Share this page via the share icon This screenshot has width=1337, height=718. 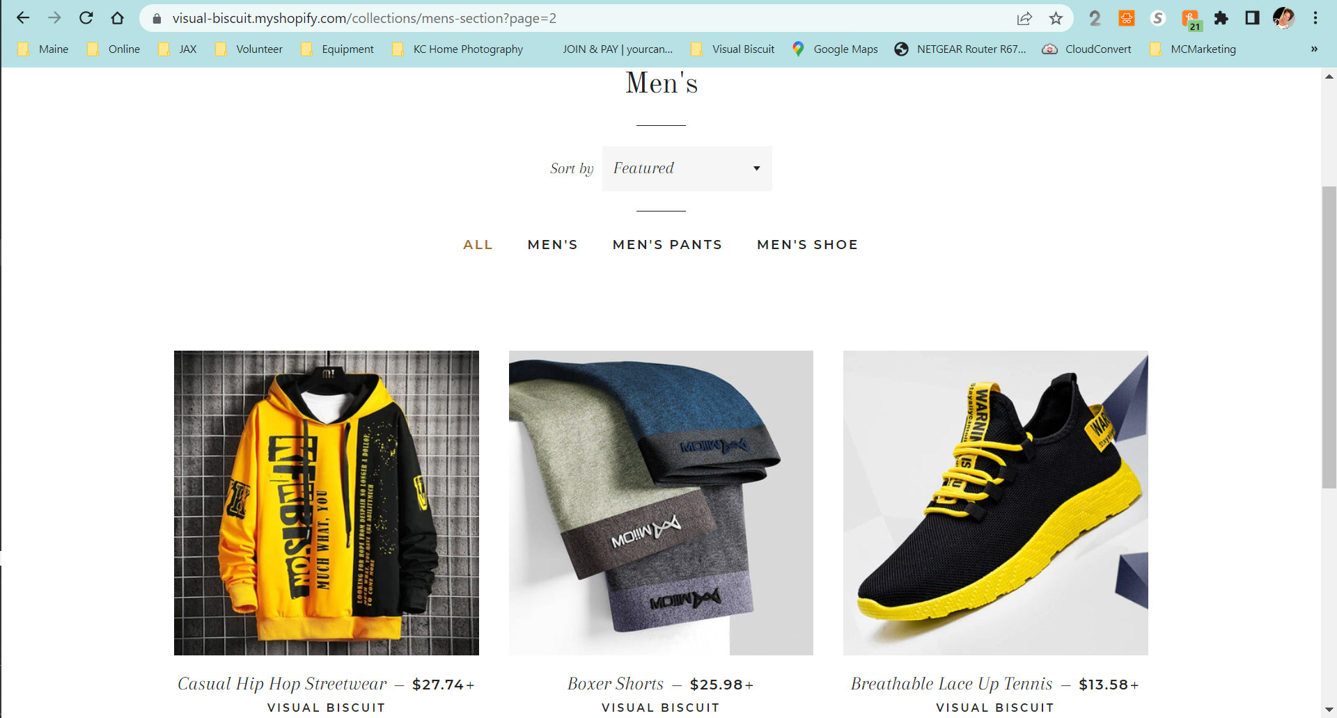pyautogui.click(x=1024, y=18)
